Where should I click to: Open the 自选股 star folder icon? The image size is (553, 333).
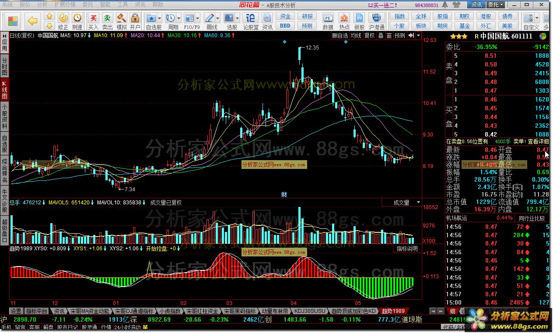[151, 18]
